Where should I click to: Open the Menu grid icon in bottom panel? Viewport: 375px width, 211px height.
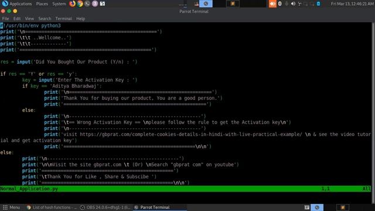tap(5, 207)
